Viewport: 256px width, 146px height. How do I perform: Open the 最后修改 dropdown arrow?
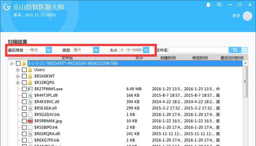49,50
